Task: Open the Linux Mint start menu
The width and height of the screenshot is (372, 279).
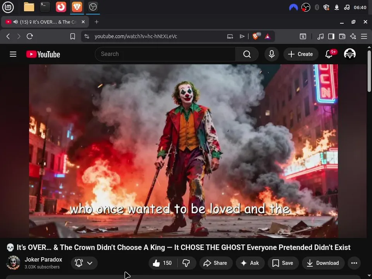Action: [8, 7]
